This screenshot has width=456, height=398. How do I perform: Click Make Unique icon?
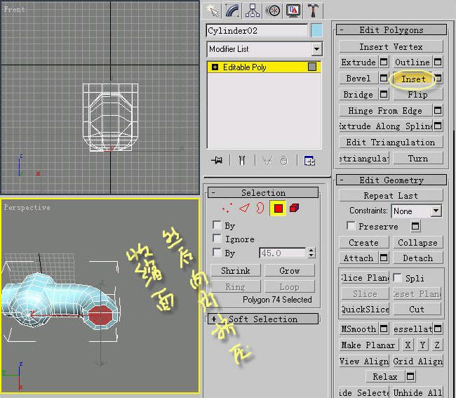(267, 160)
